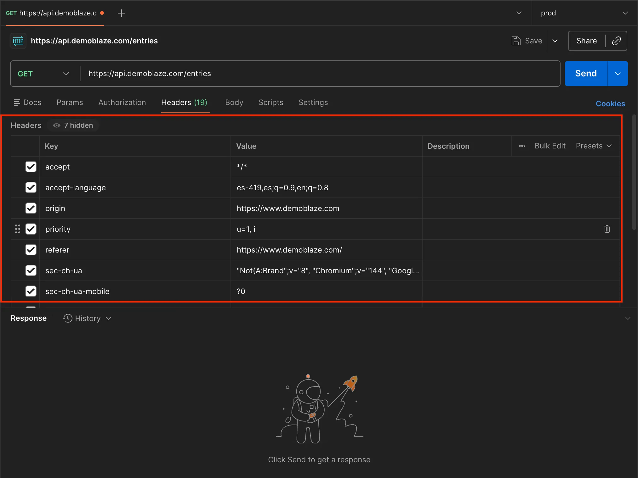Click the request URL input field
The image size is (638, 478).
(315, 74)
